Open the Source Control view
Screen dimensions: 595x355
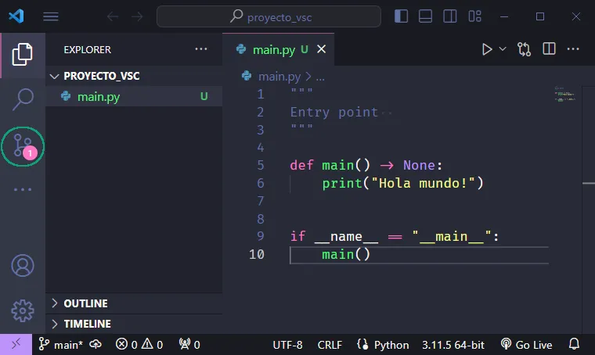tap(23, 146)
